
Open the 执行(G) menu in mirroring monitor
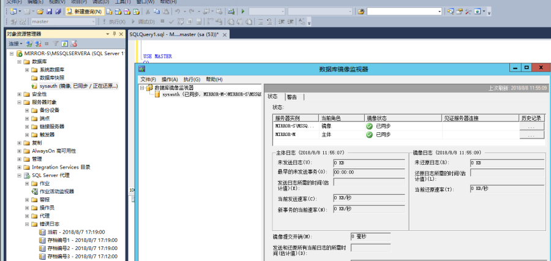(x=192, y=79)
